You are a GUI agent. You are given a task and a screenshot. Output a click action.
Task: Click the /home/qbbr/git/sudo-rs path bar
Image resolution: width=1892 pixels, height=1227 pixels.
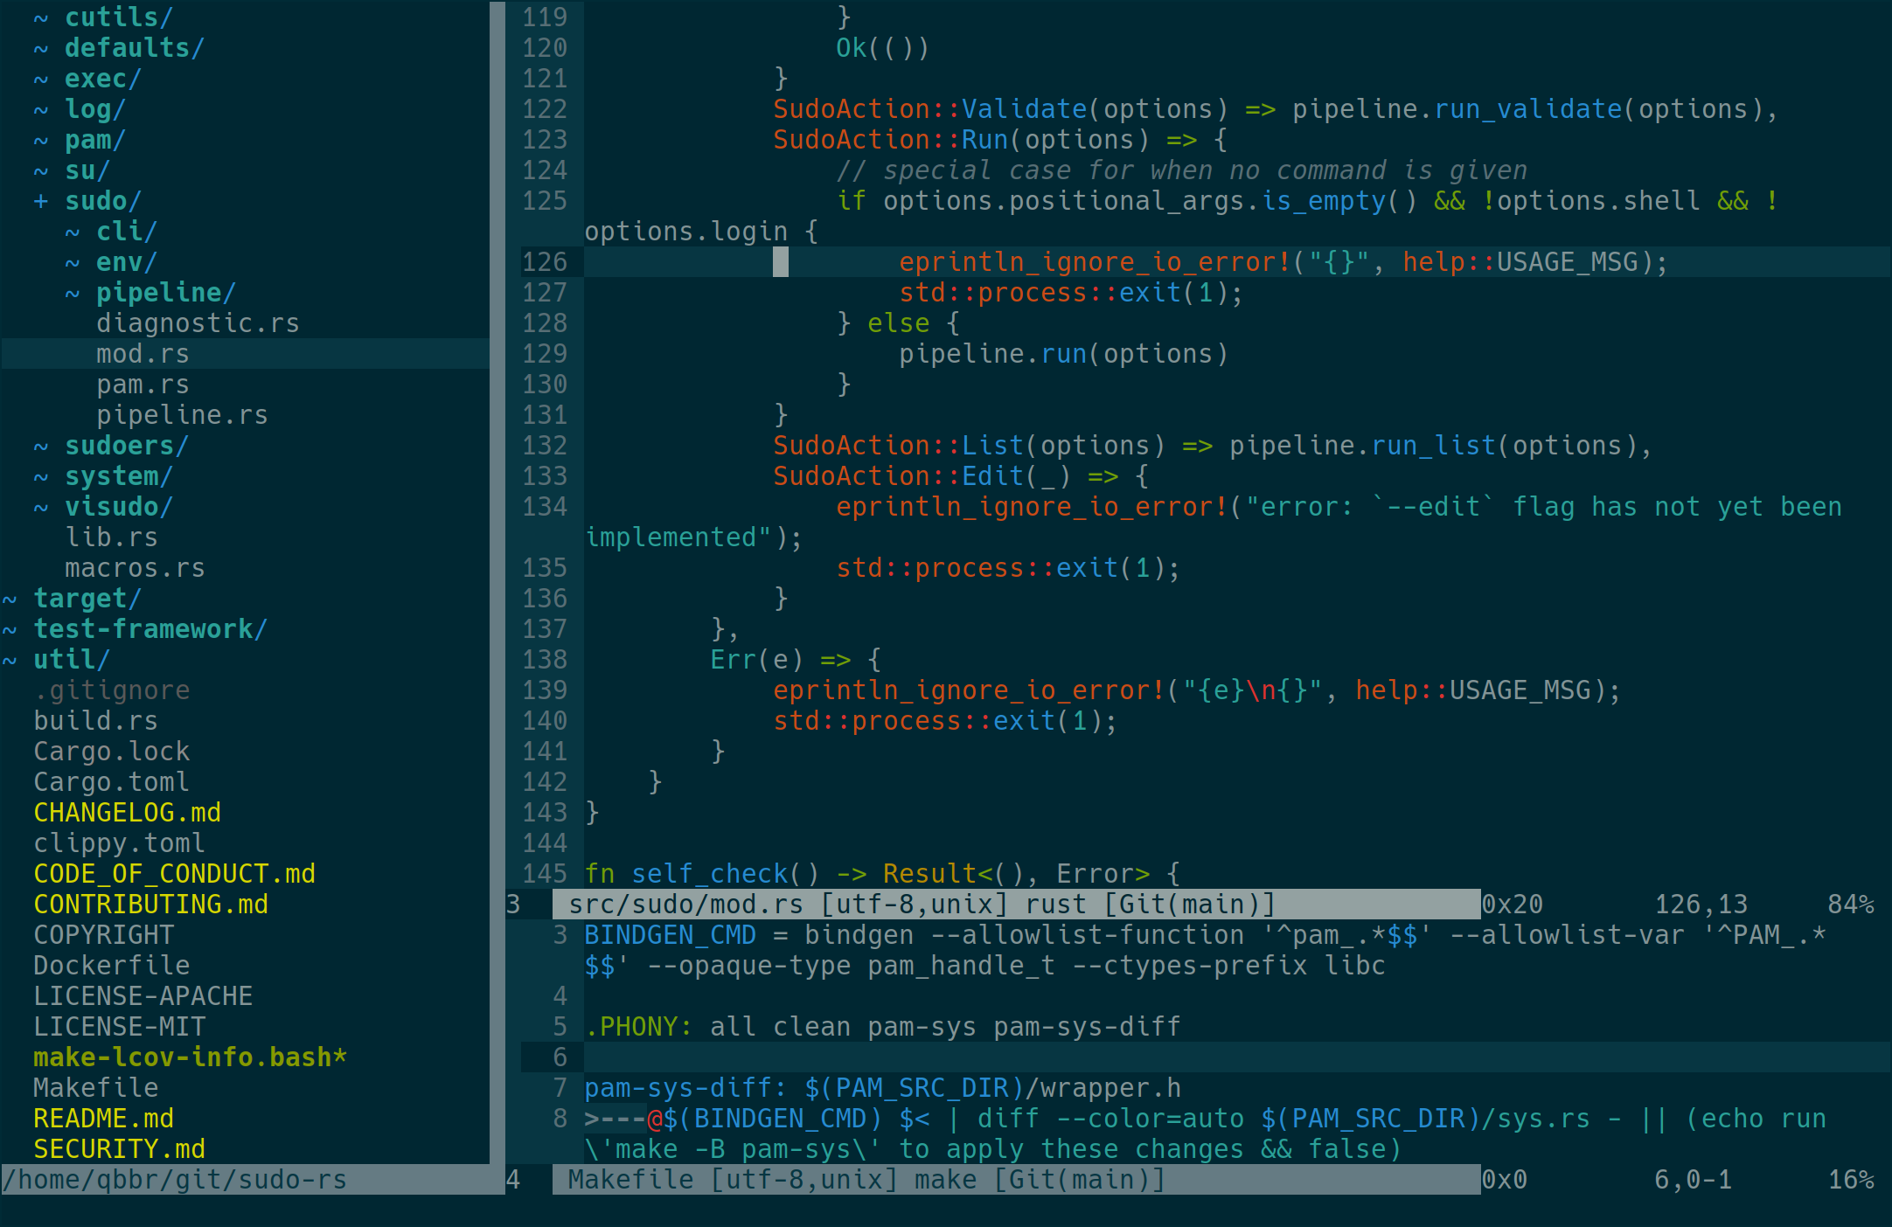coord(175,1180)
